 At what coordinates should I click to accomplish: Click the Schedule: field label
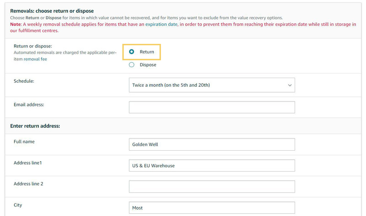tap(24, 81)
